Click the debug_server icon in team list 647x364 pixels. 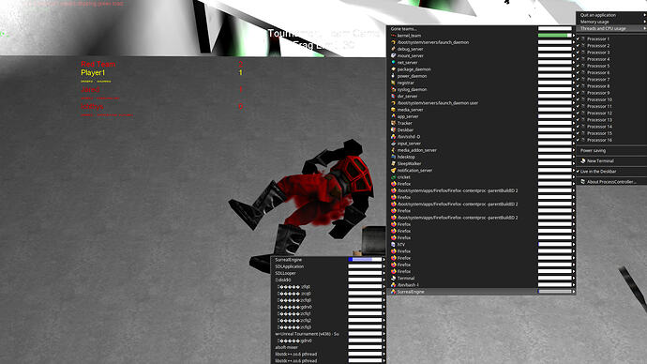[393, 49]
